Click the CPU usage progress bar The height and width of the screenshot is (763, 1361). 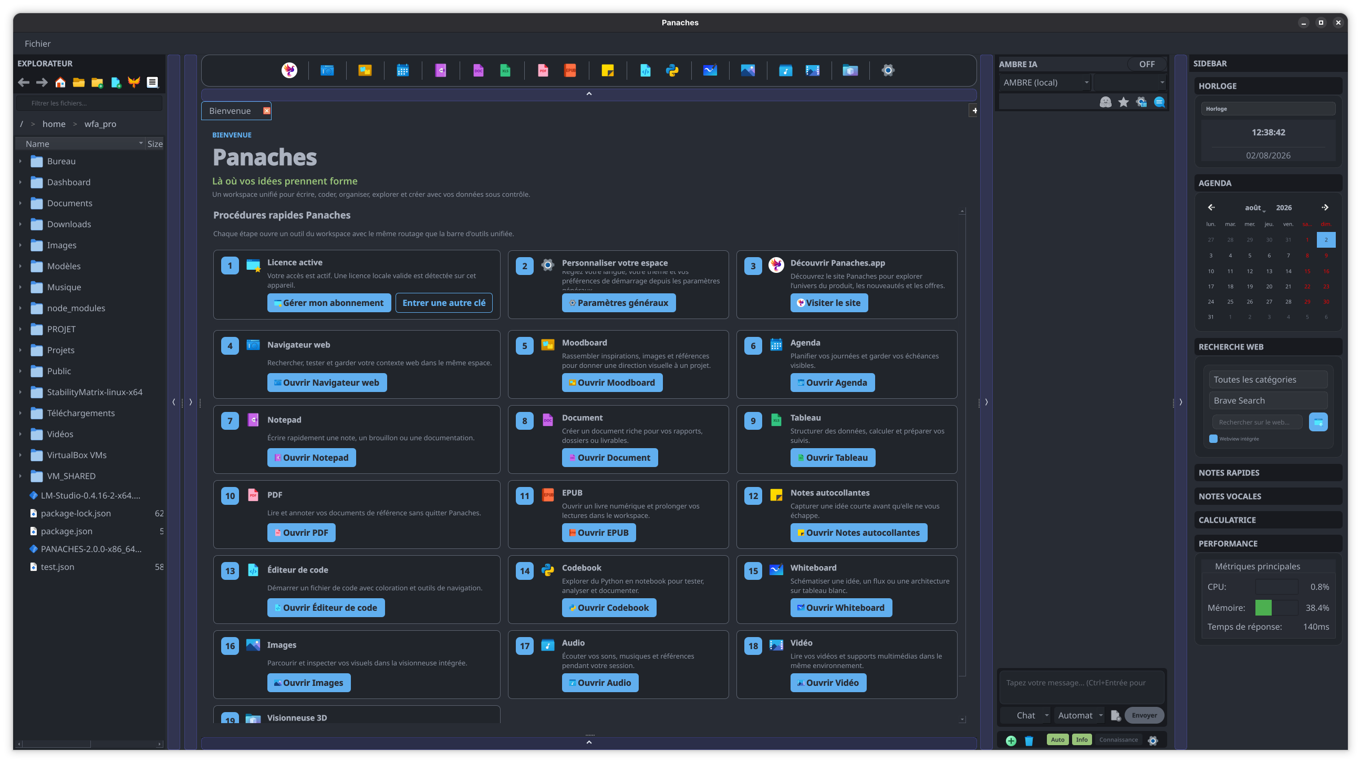(1276, 587)
